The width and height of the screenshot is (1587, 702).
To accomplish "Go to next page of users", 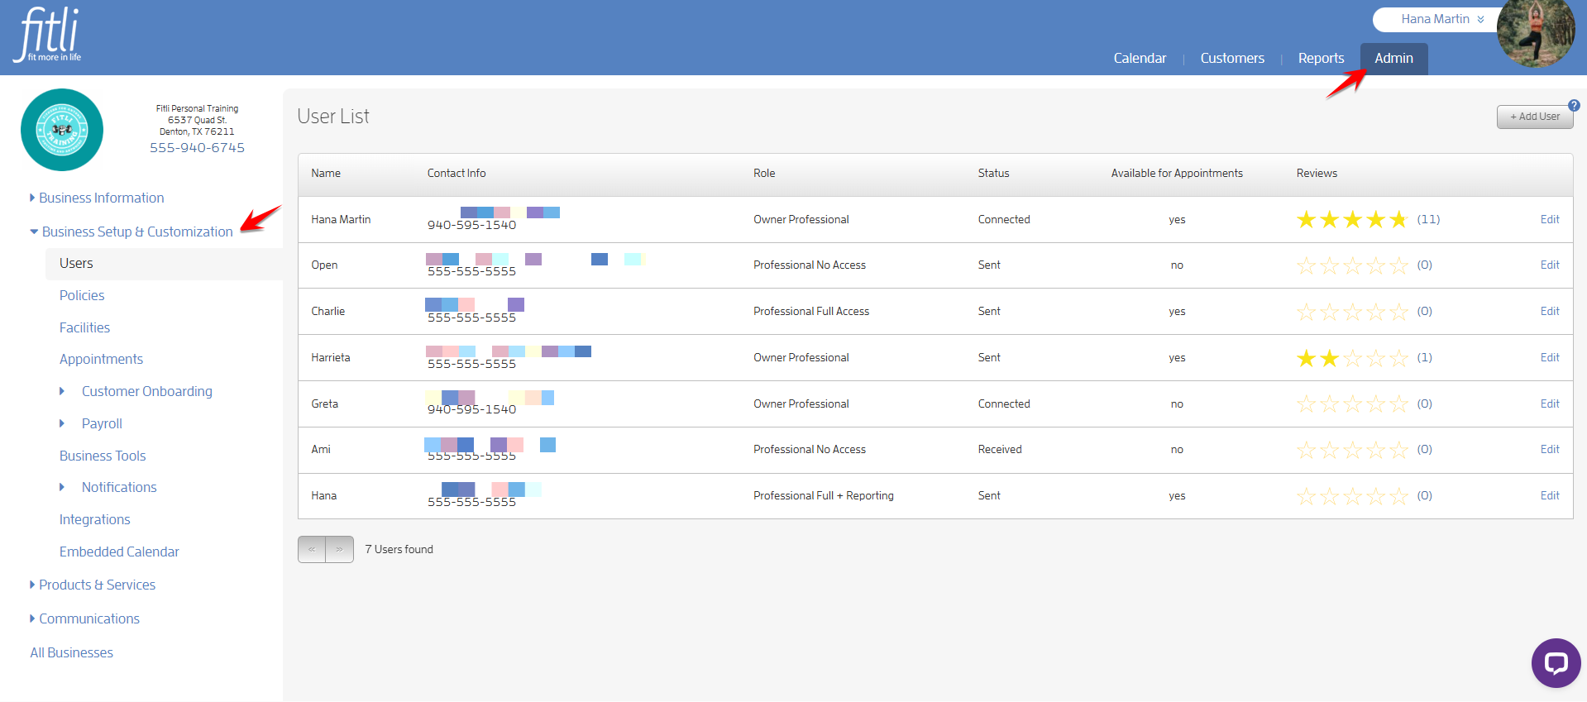I will pyautogui.click(x=339, y=549).
